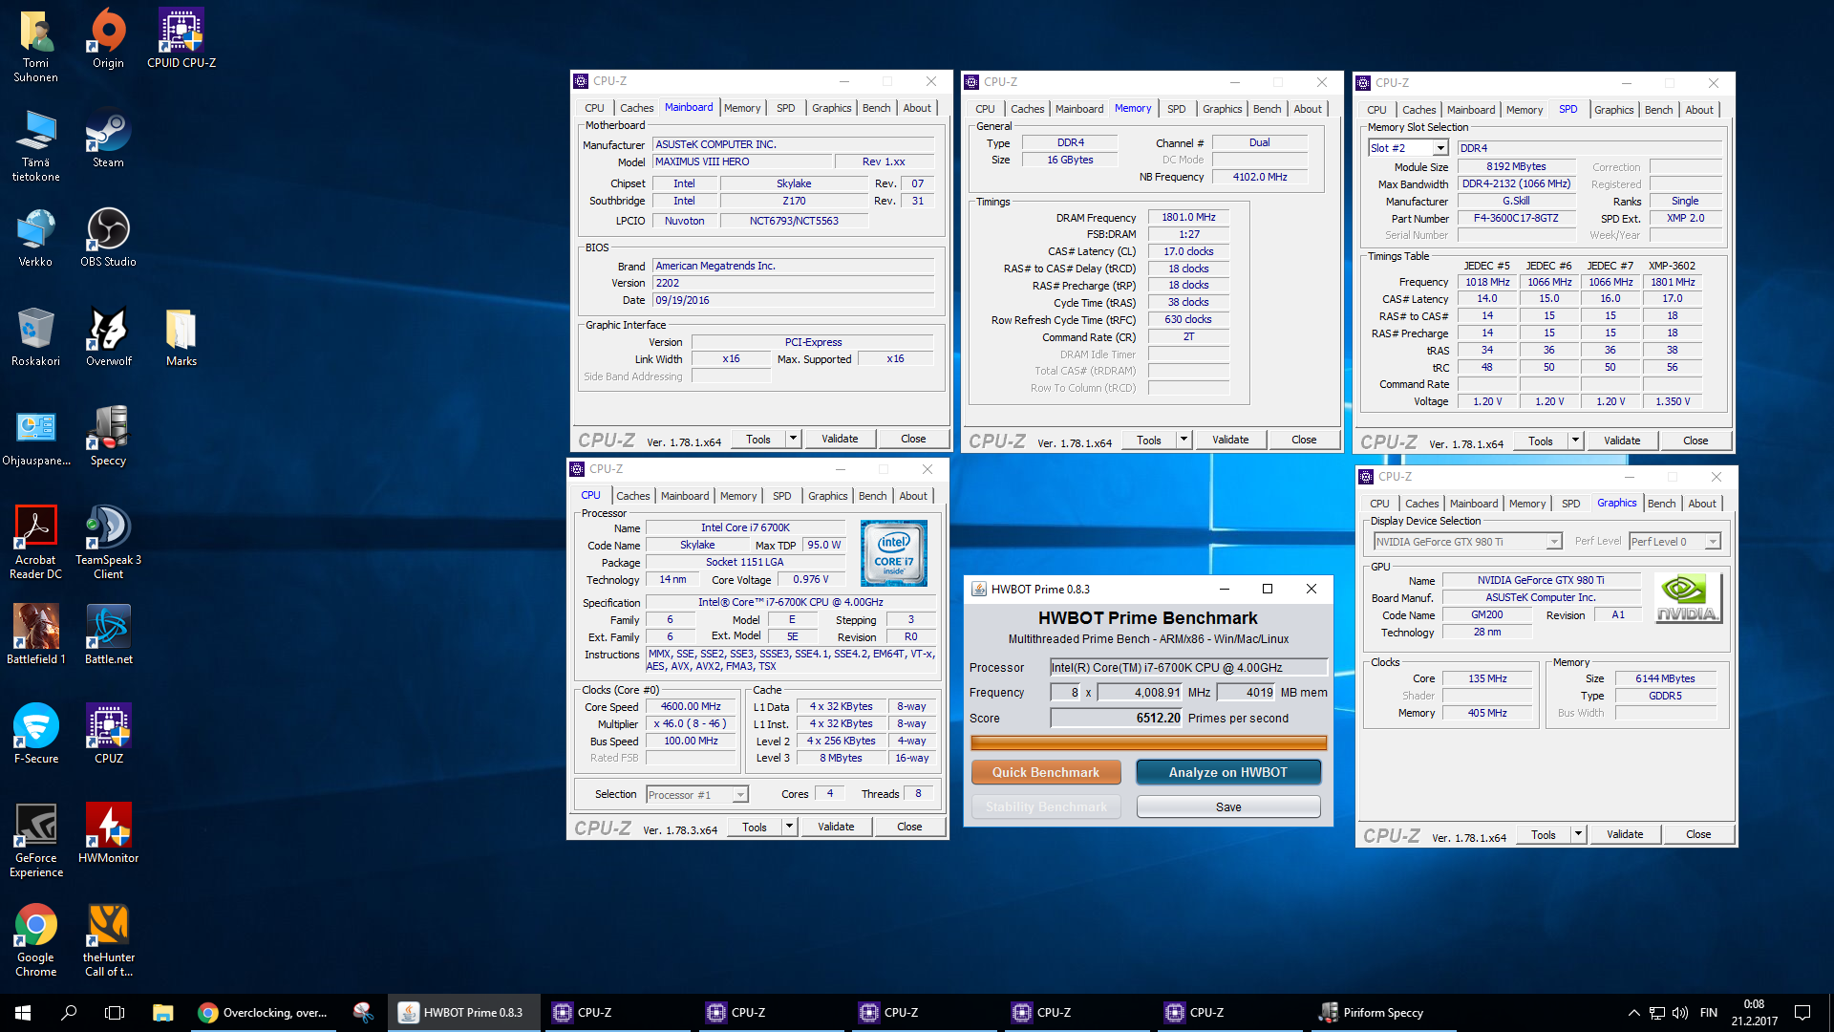Select the OBS Studio desktop icon
The image size is (1834, 1032).
tap(108, 238)
